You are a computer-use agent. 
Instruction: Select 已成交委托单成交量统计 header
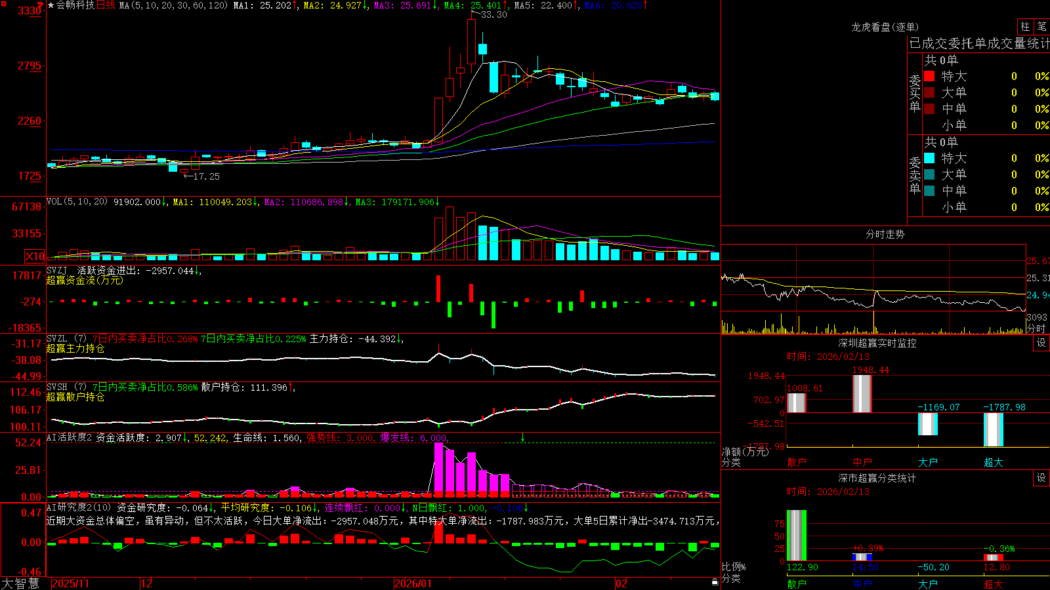[x=979, y=43]
